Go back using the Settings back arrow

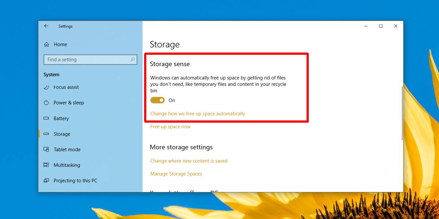[46, 26]
